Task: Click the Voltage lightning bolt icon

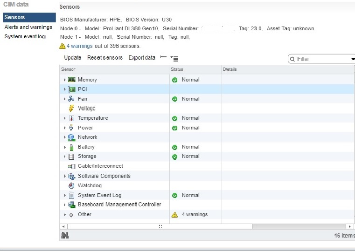Action: click(71, 109)
